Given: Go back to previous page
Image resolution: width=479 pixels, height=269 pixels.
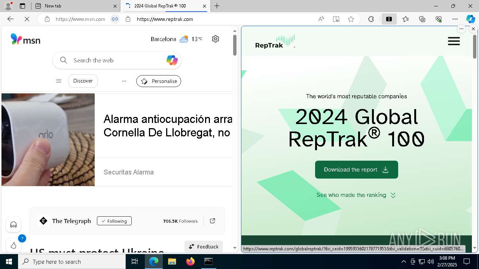Looking at the screenshot, I should (x=10, y=19).
